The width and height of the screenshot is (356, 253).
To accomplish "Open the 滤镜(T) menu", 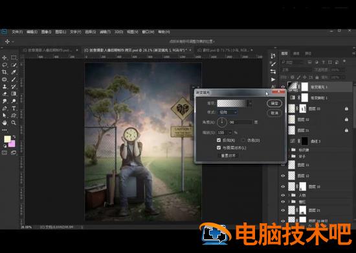I will pyautogui.click(x=105, y=32).
